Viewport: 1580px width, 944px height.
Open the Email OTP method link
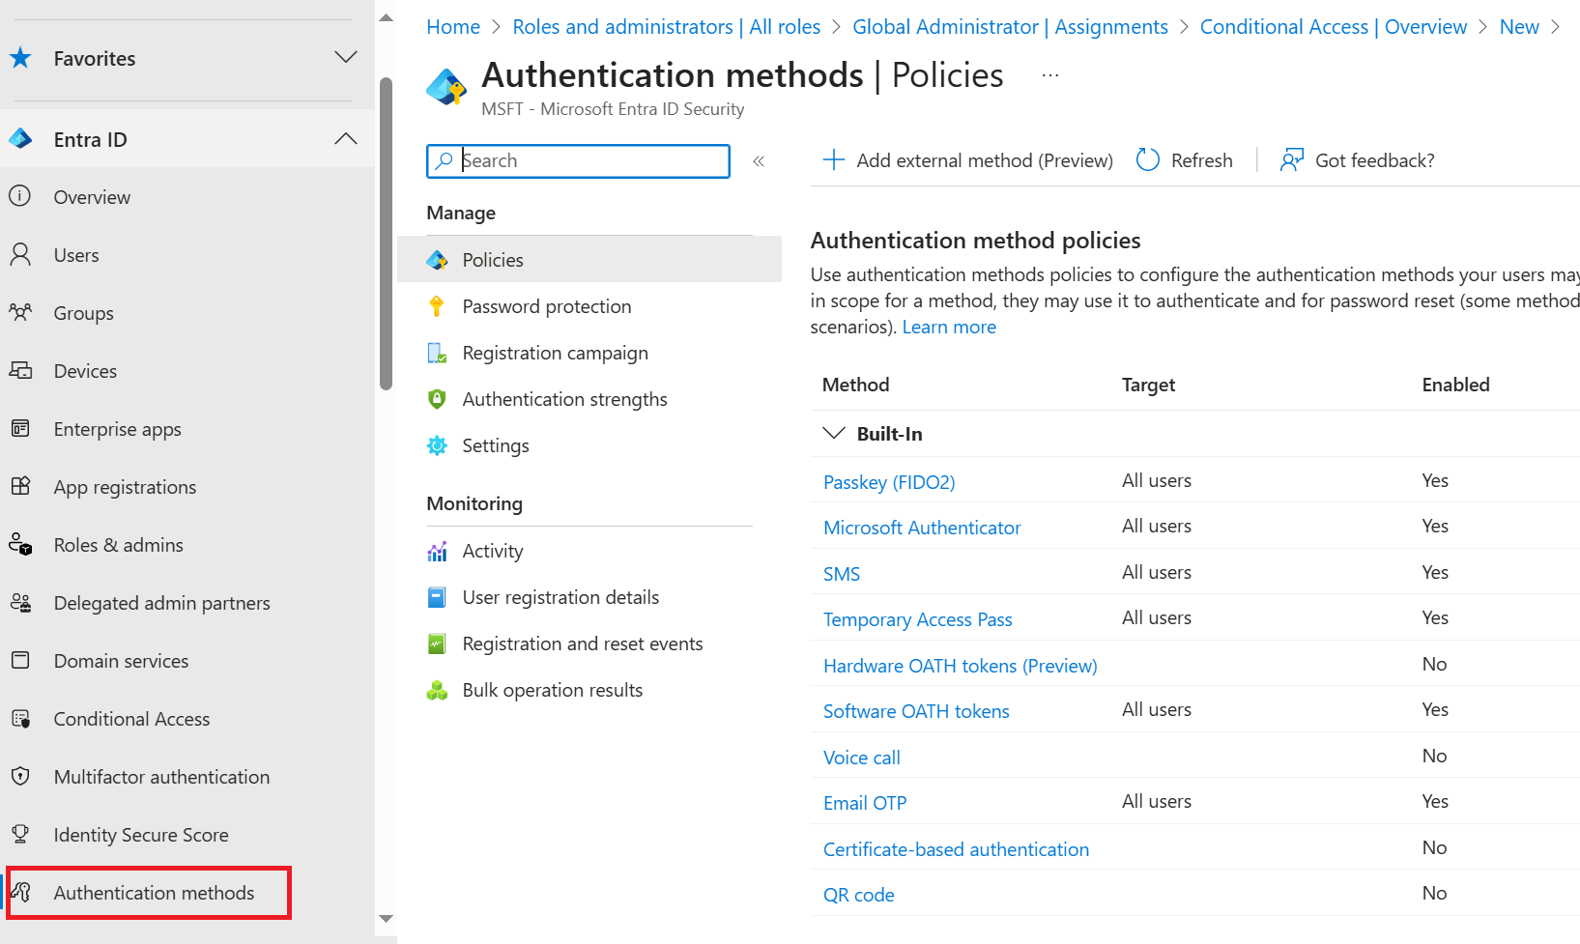click(x=865, y=803)
